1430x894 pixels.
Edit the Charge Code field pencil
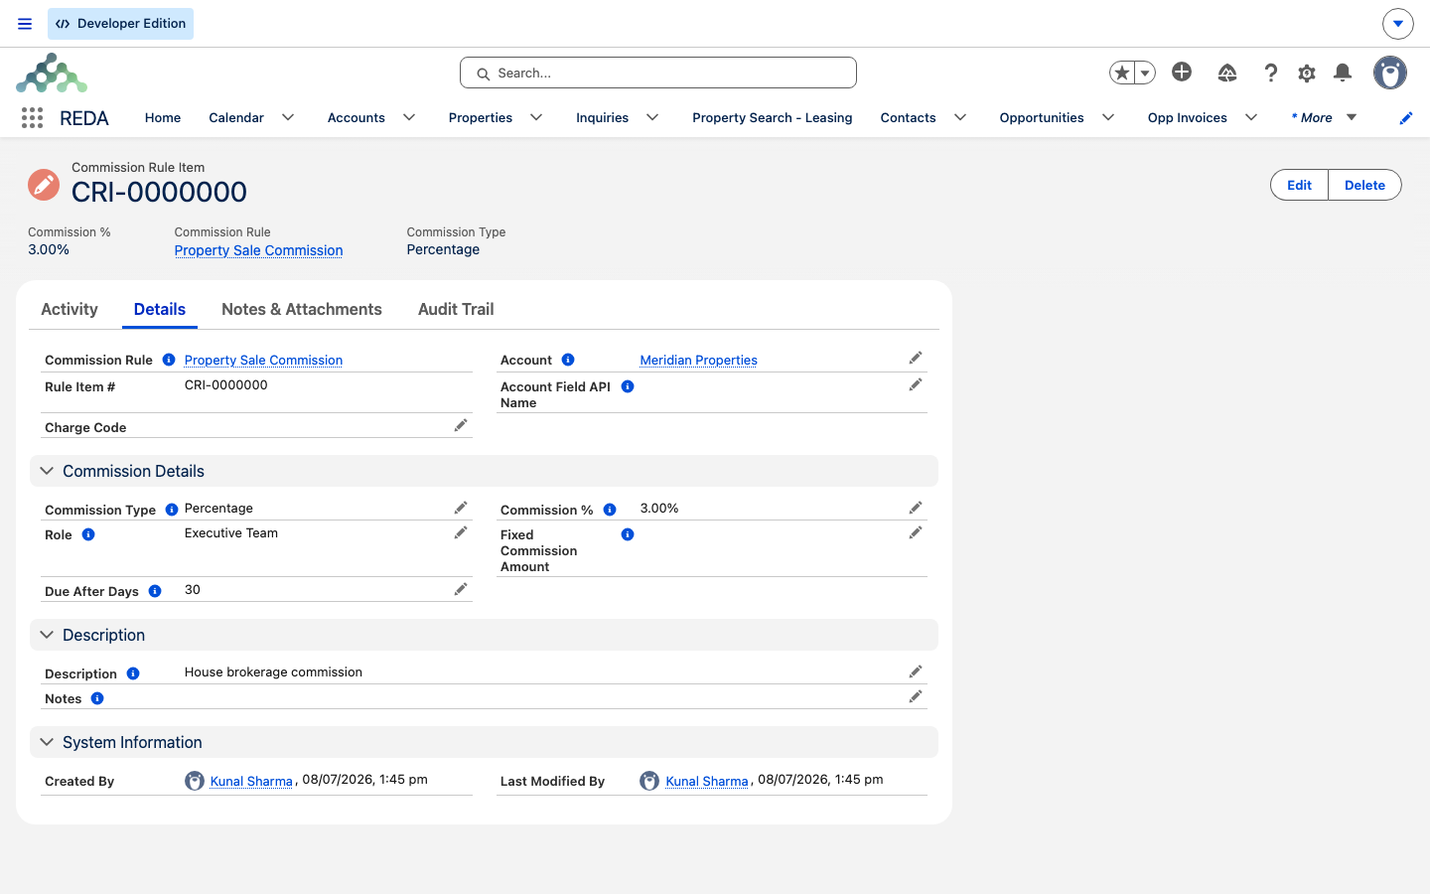pos(461,425)
